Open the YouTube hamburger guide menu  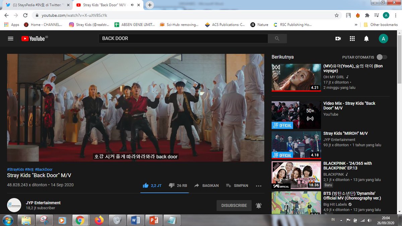[11, 39]
